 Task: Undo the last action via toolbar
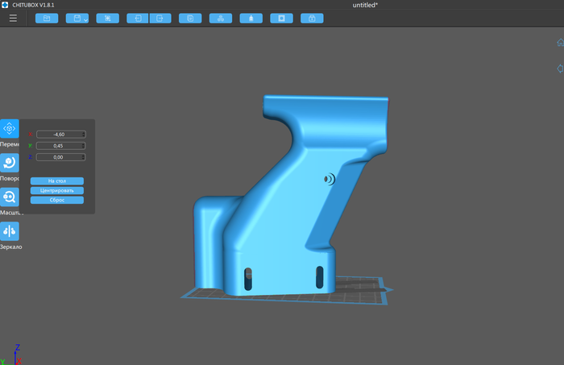point(138,19)
